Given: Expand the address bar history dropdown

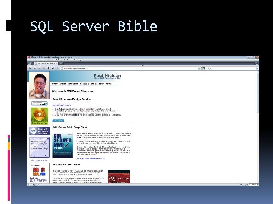Looking at the screenshot, I should pyautogui.click(x=199, y=68).
